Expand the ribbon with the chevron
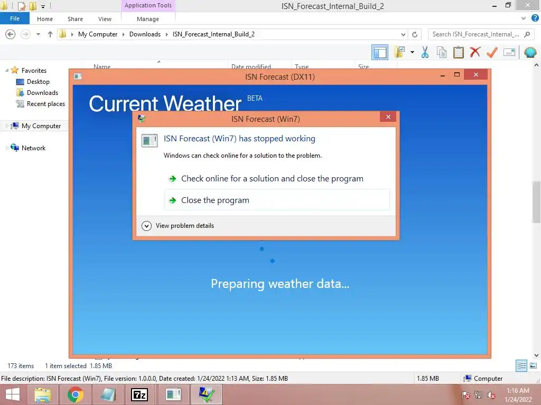This screenshot has height=405, width=541. pos(524,18)
